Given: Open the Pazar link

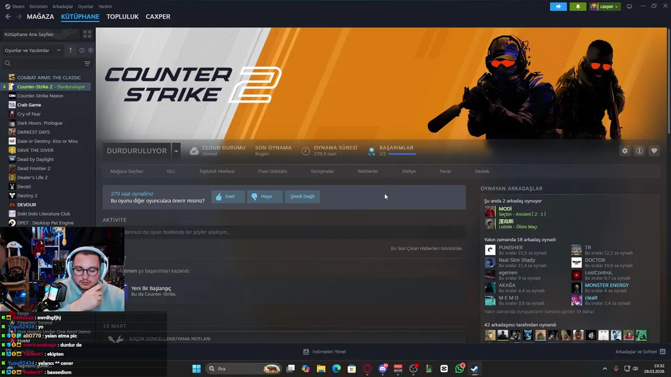Looking at the screenshot, I should (446, 171).
